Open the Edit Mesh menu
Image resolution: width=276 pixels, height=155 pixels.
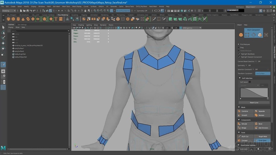coord(57,6)
